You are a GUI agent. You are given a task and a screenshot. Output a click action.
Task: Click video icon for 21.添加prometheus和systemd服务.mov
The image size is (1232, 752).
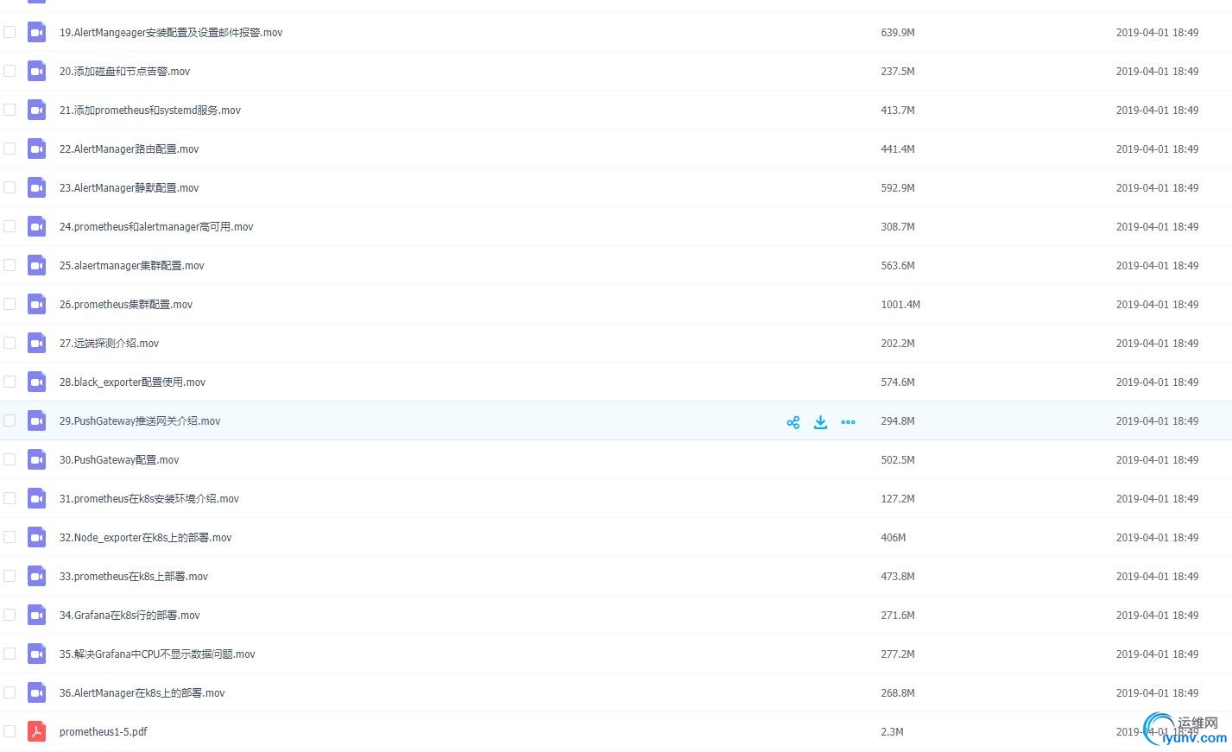(36, 111)
